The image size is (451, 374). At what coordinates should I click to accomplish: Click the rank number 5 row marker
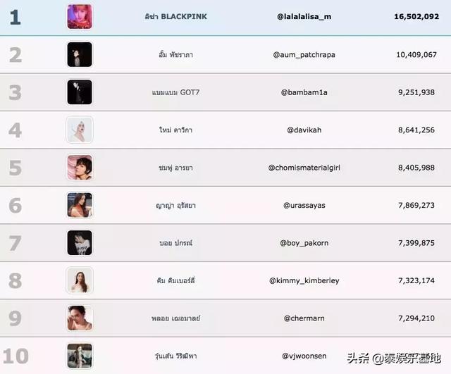point(16,168)
